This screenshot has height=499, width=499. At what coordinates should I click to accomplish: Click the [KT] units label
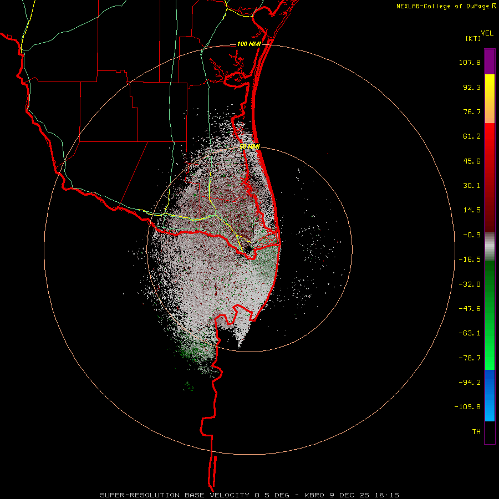473,38
